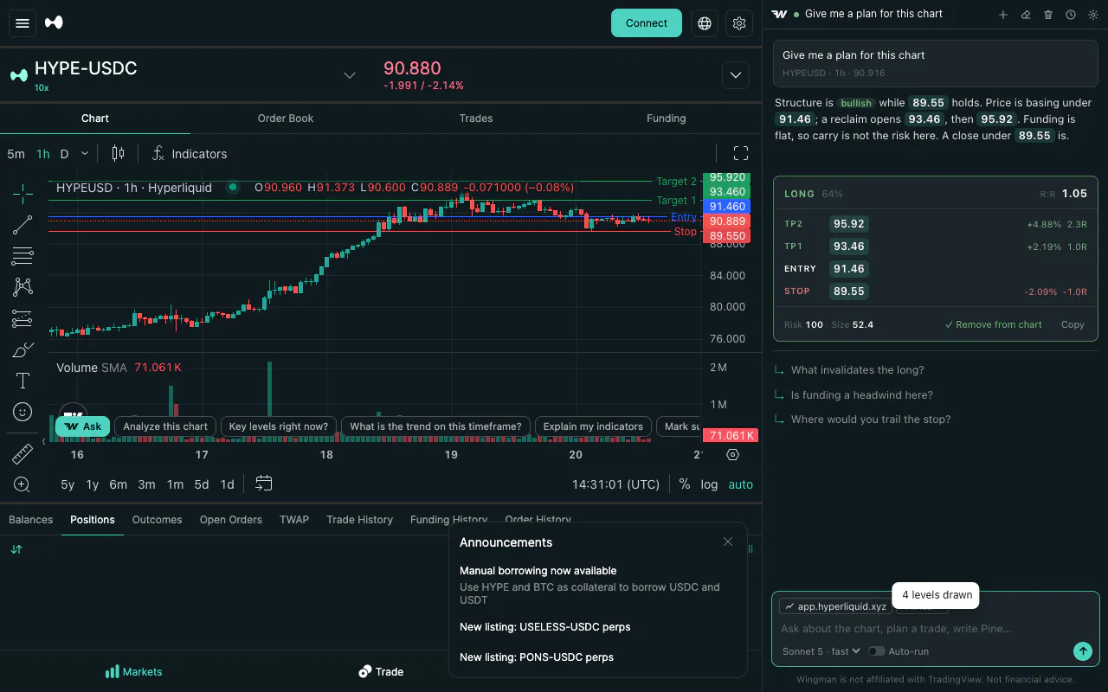Select the text annotation tool
Image resolution: width=1108 pixels, height=692 pixels.
click(23, 381)
